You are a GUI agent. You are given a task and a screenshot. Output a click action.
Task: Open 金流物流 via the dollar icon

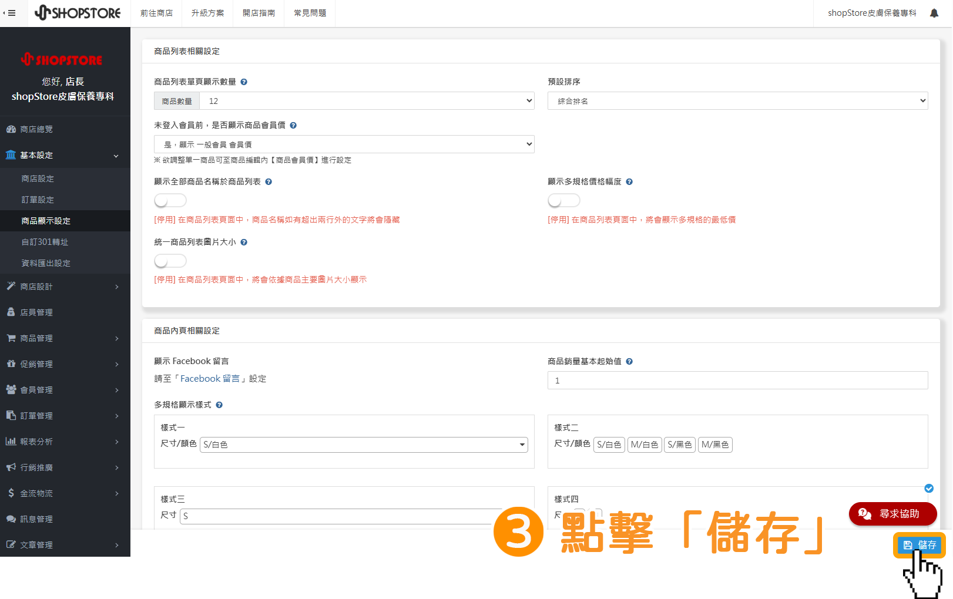click(x=36, y=493)
